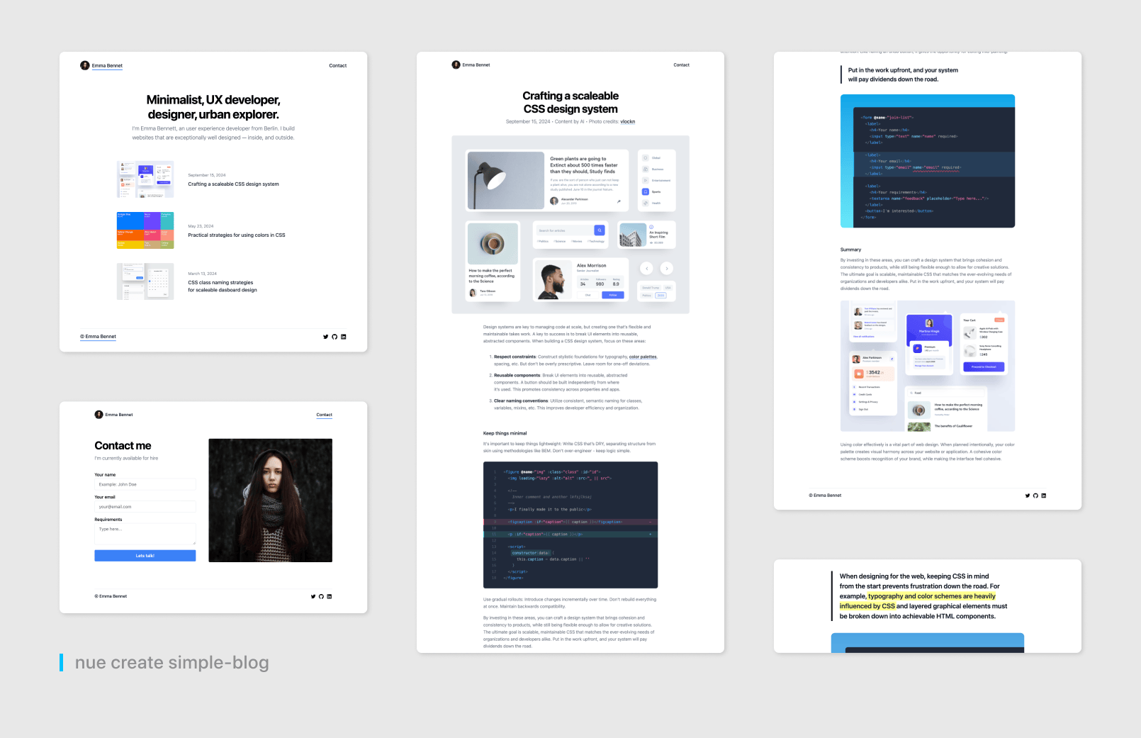Click the 'Contact me' heading
This screenshot has height=738, width=1141.
(123, 446)
